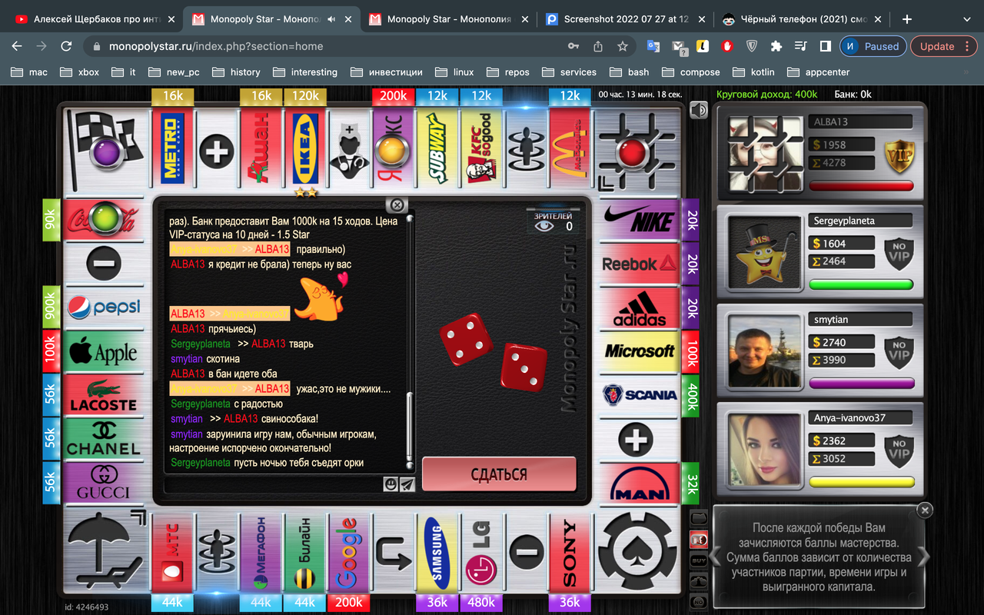Click the red dice in the center
Viewport: 984px width, 615px height.
coord(494,354)
